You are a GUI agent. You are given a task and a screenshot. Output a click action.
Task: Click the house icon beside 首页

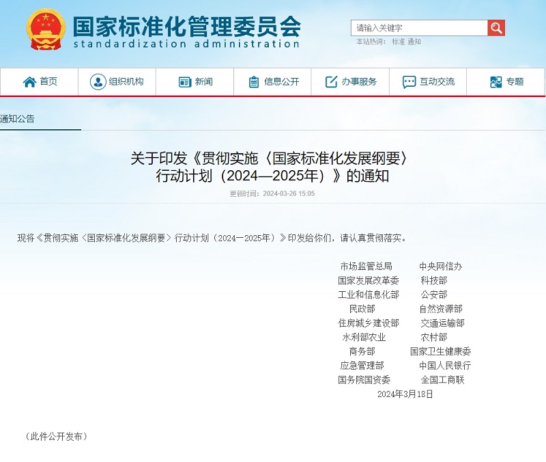(x=29, y=82)
